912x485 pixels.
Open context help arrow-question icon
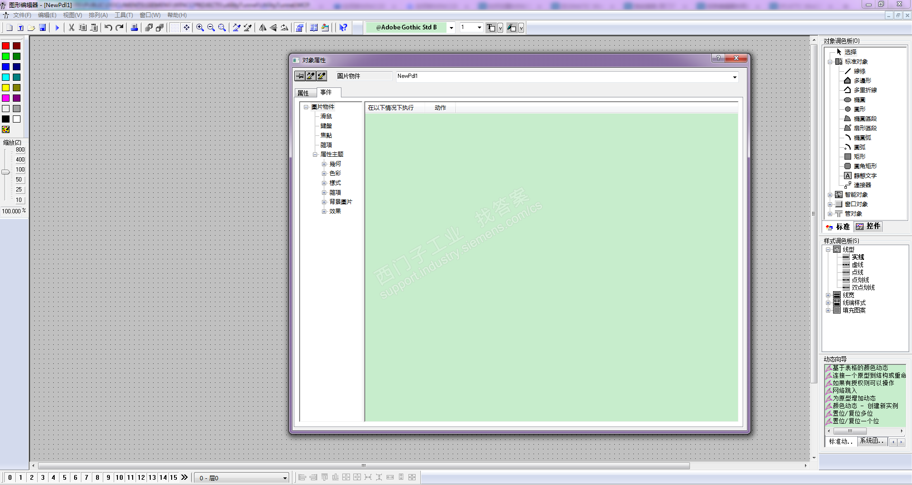tap(343, 28)
